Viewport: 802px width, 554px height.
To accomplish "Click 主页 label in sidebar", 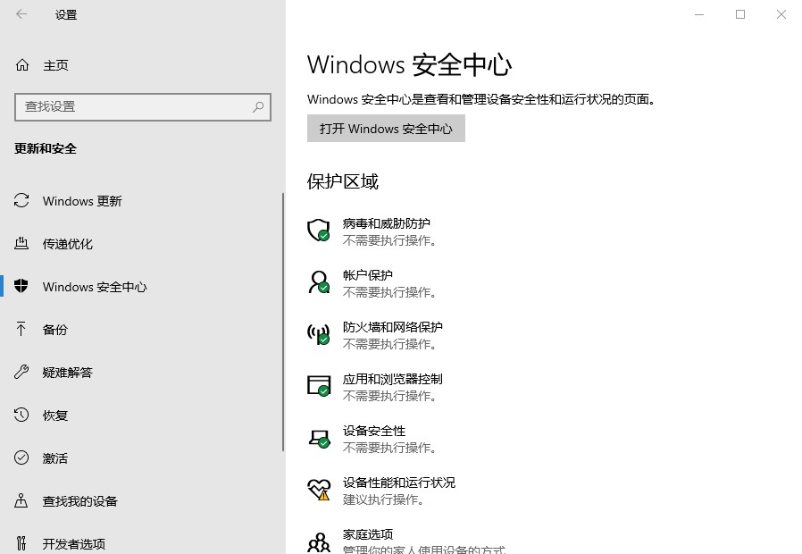I will point(55,65).
